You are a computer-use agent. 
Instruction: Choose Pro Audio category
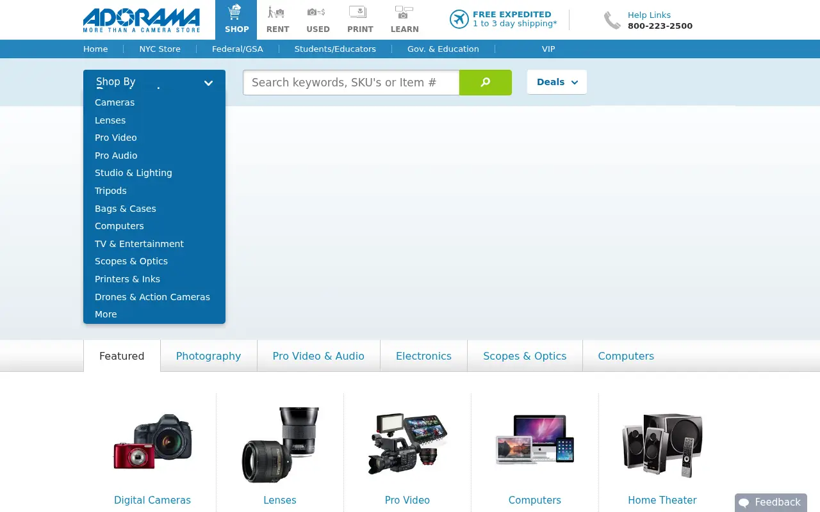tap(116, 156)
